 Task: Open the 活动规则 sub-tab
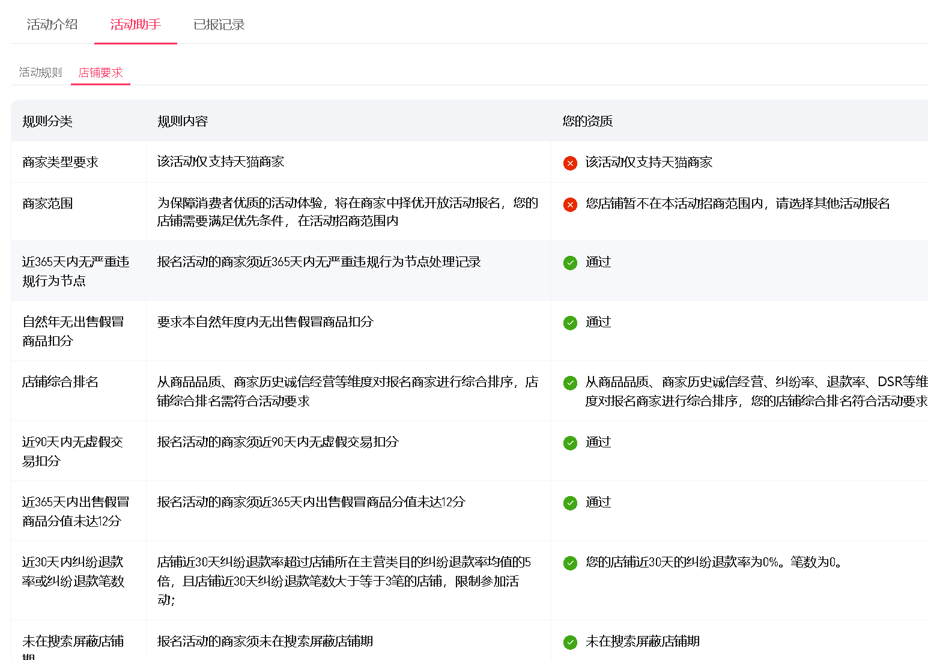tap(40, 73)
